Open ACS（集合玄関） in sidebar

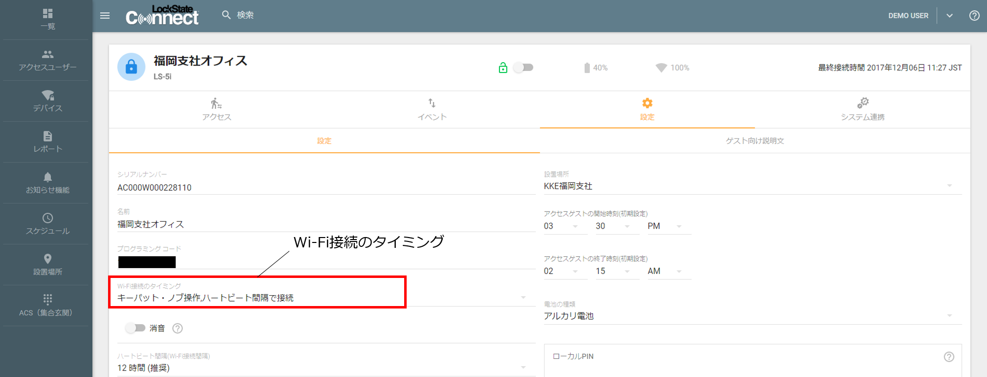47,306
